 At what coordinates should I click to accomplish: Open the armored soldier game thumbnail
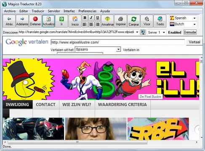pyautogui.click(x=33, y=129)
